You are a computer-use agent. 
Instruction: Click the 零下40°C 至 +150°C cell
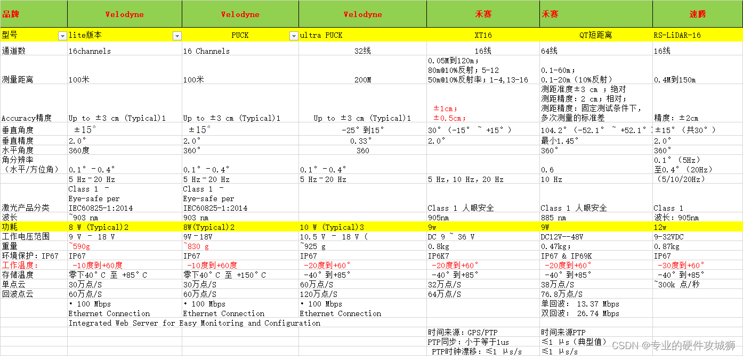[x=240, y=275]
